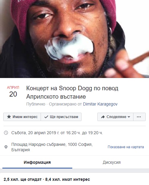The image size is (149, 185).
Task: Click the star icon on Имам интерес
Action: point(9,117)
